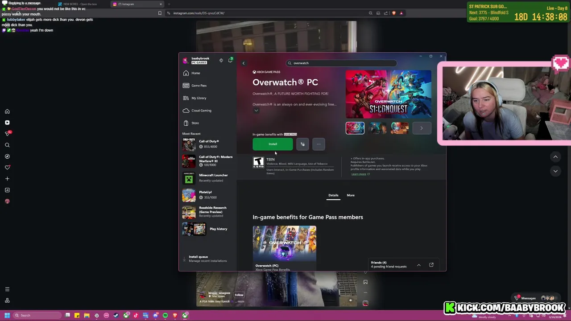Viewport: 571px width, 321px height.
Task: Open Home in Xbox app sidebar
Action: [192, 73]
